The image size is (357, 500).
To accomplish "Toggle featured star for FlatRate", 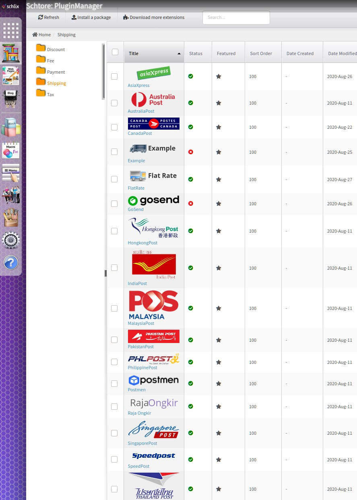I will click(219, 180).
